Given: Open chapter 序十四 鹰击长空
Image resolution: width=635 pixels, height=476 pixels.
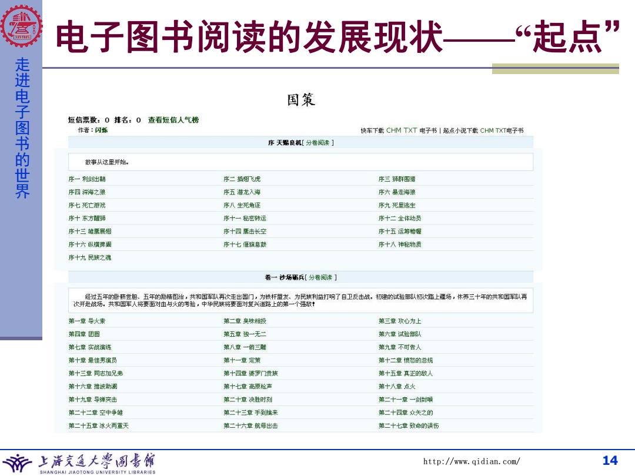Looking at the screenshot, I should (245, 232).
